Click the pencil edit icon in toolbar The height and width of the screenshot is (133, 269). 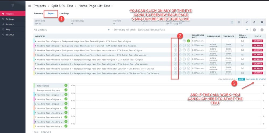pos(246,22)
